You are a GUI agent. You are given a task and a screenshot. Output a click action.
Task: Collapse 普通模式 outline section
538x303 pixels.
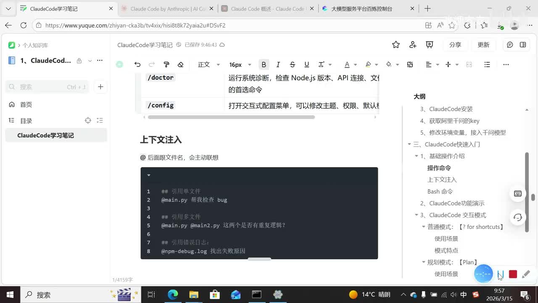pyautogui.click(x=424, y=227)
